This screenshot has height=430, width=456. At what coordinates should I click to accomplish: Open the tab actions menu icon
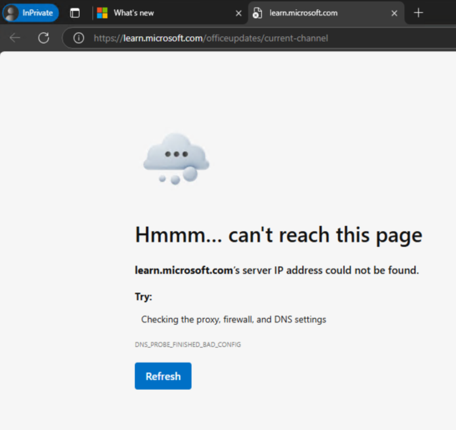click(x=75, y=13)
